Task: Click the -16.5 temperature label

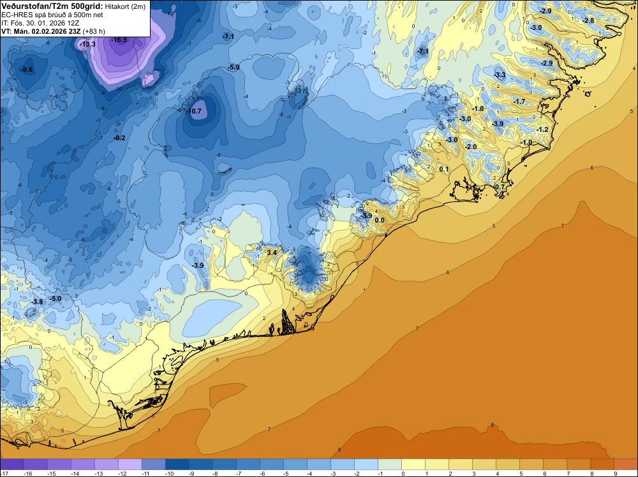Action: [119, 40]
